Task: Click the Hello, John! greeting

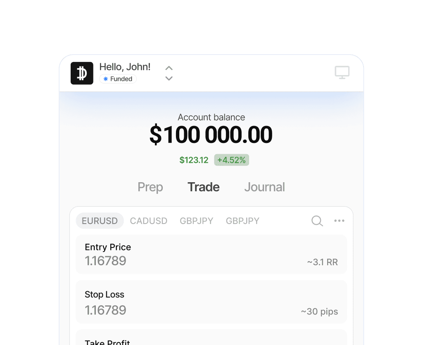Action: point(125,67)
